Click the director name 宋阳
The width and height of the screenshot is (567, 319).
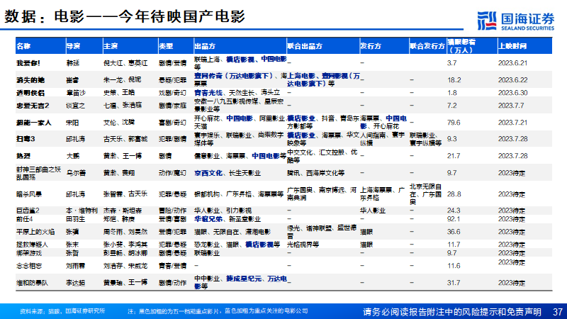click(73, 123)
